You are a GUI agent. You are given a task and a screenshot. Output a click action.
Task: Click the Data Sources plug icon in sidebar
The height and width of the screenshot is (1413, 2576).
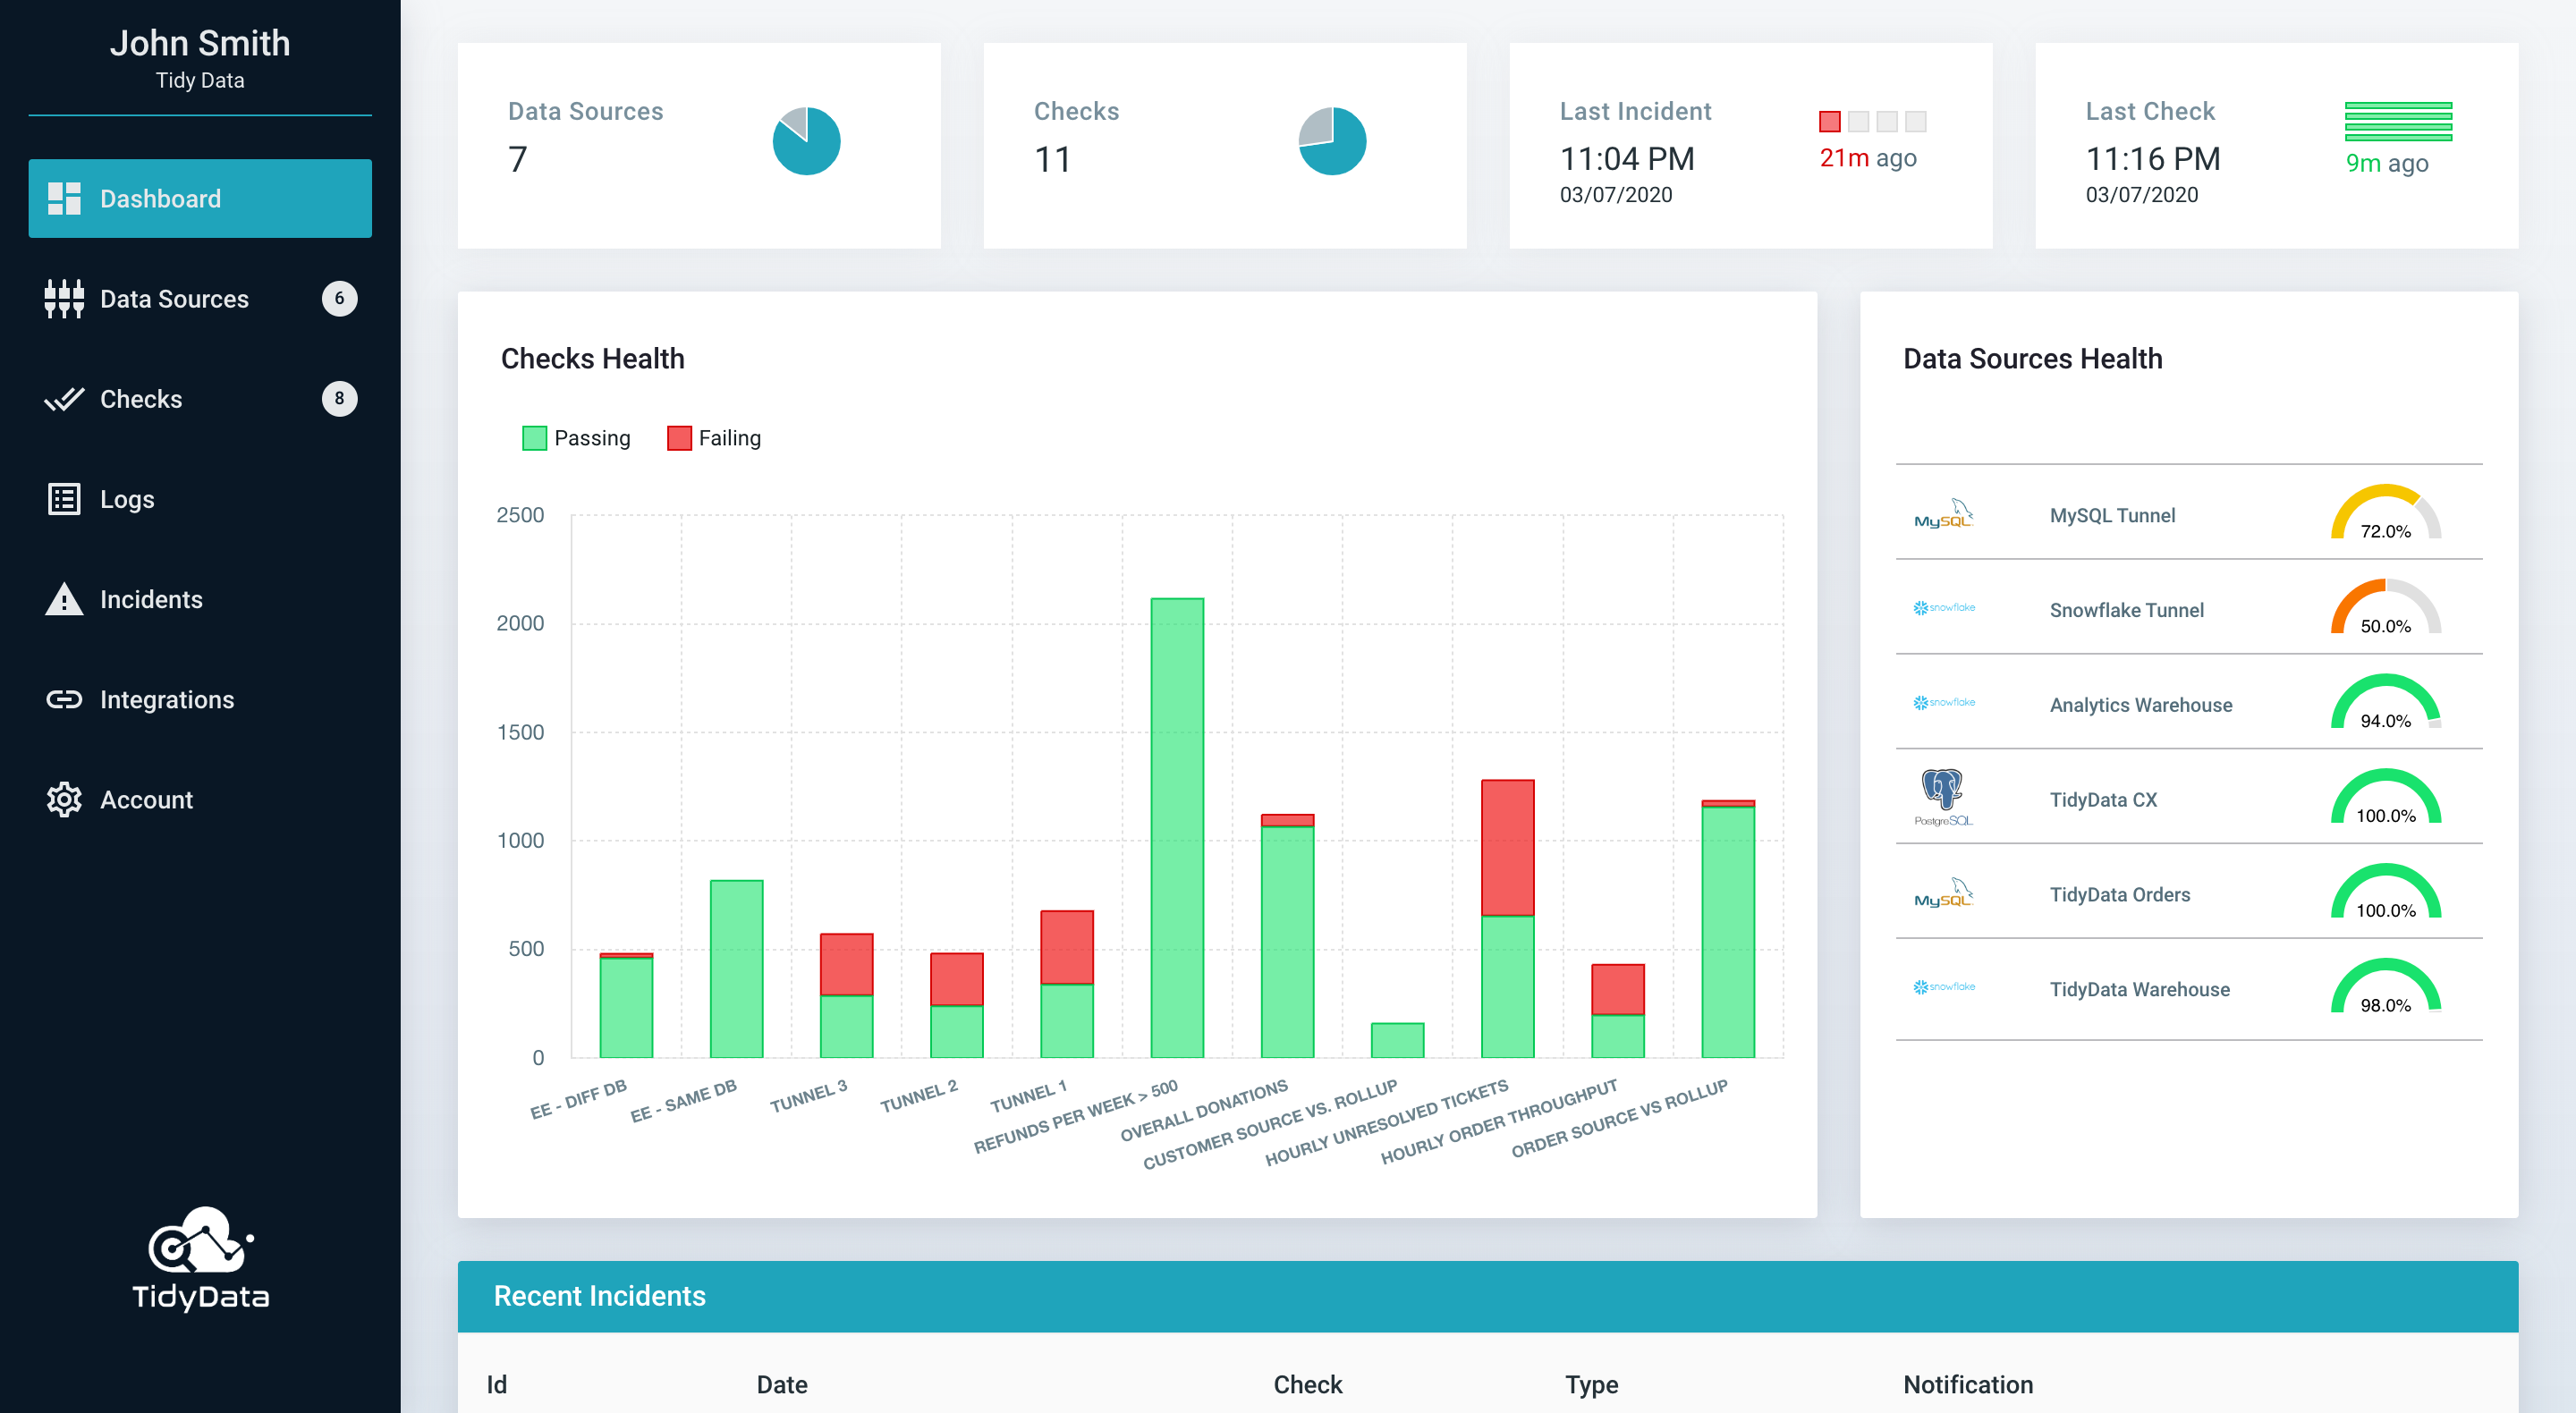[x=64, y=298]
